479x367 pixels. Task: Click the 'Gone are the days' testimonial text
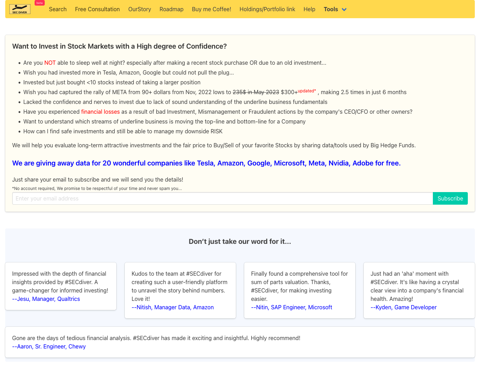(x=156, y=338)
